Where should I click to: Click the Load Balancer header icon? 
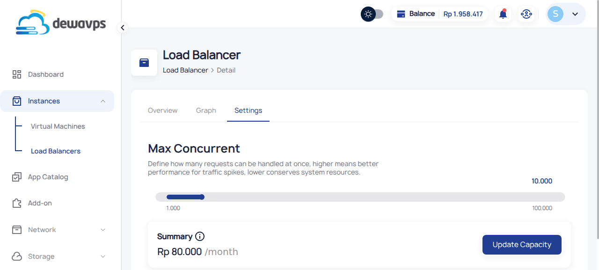pos(144,63)
